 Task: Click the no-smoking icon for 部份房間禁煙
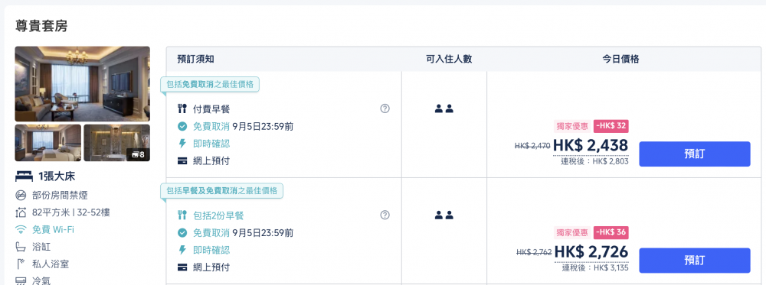pos(21,196)
